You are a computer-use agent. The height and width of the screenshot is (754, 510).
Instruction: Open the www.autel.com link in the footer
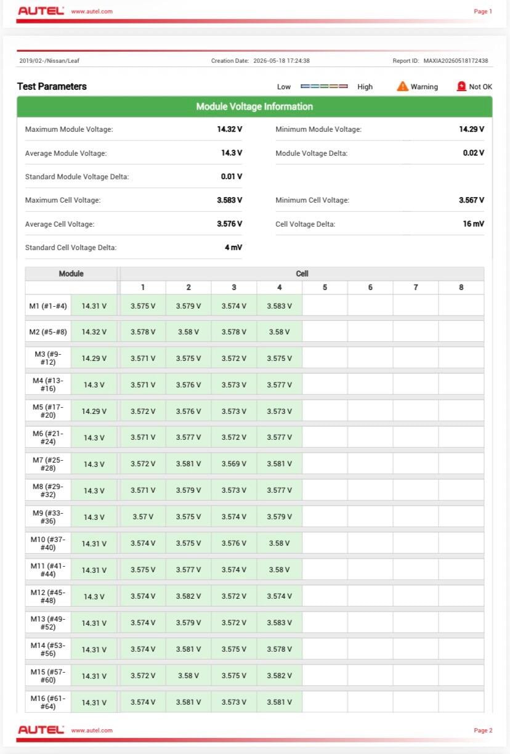(x=92, y=730)
